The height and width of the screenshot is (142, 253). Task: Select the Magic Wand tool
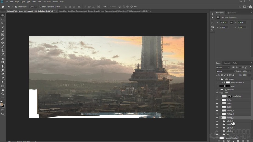pyautogui.click(x=3, y=27)
